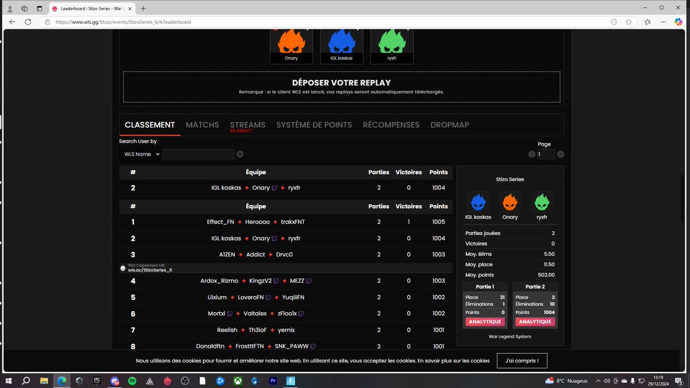690x388 pixels.
Task: Click the page number input field
Action: coord(546,154)
